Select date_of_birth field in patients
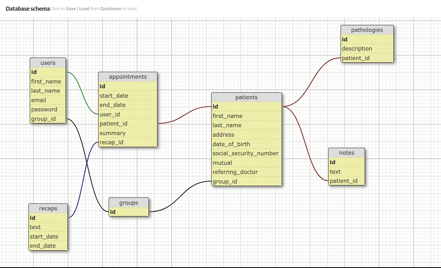This screenshot has height=268, width=441. 246,144
